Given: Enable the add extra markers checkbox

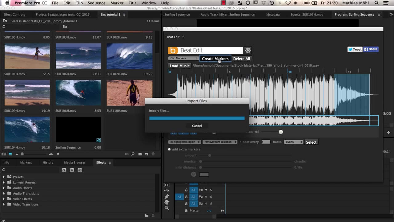Looking at the screenshot, I should tap(169, 150).
